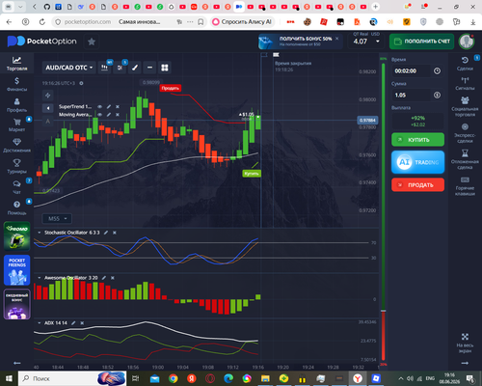Open chart time settings gear icon

pyautogui.click(x=82, y=83)
